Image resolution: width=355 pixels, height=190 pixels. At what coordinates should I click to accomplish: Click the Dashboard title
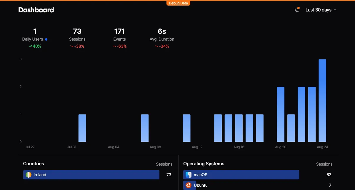pos(36,10)
